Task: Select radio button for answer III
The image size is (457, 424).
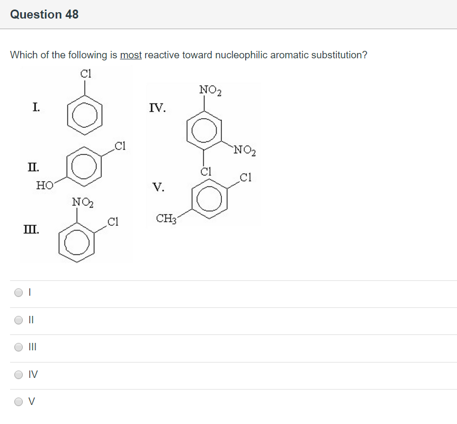Action: (x=17, y=347)
